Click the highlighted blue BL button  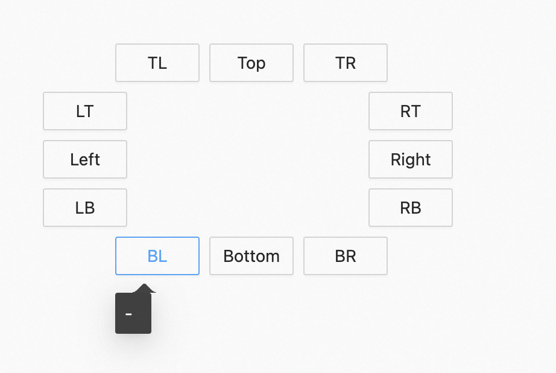point(157,256)
